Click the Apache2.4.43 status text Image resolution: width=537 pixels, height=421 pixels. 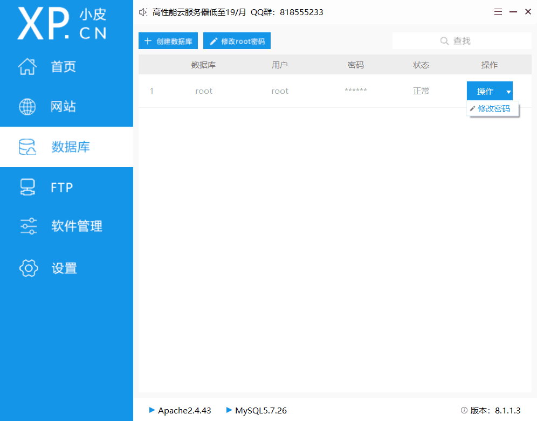pos(184,410)
